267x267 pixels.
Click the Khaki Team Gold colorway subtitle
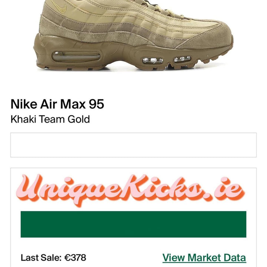(x=50, y=119)
